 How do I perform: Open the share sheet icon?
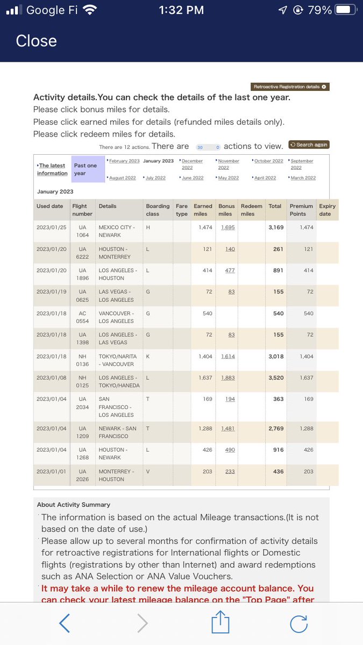220,622
